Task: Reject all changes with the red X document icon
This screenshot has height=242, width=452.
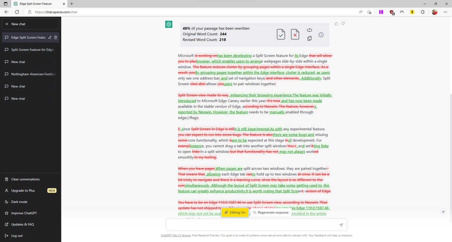Action: [295, 34]
